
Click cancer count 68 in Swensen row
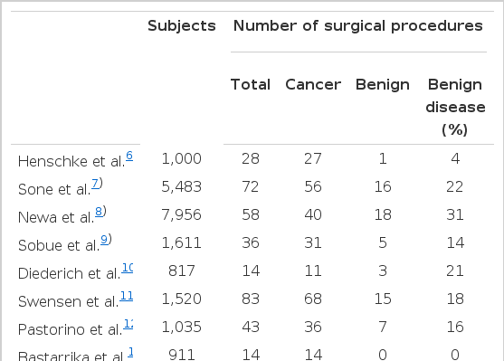pyautogui.click(x=313, y=299)
